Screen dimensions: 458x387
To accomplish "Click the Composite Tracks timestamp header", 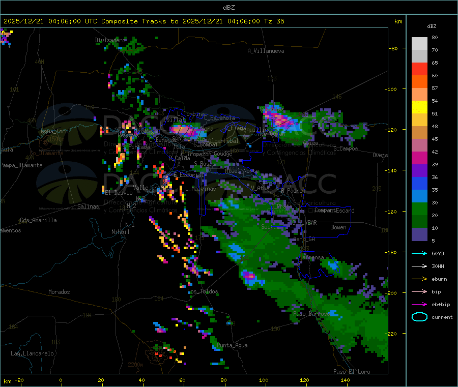I will click(144, 21).
